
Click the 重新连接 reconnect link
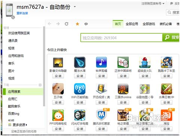point(22,13)
